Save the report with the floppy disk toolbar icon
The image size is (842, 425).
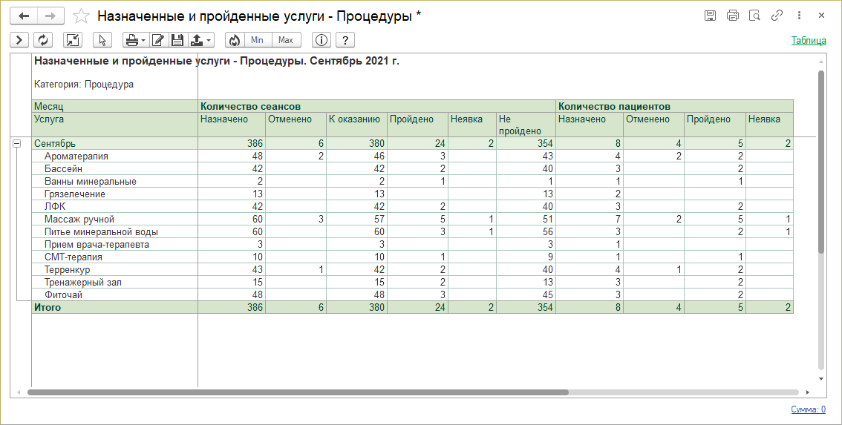177,40
